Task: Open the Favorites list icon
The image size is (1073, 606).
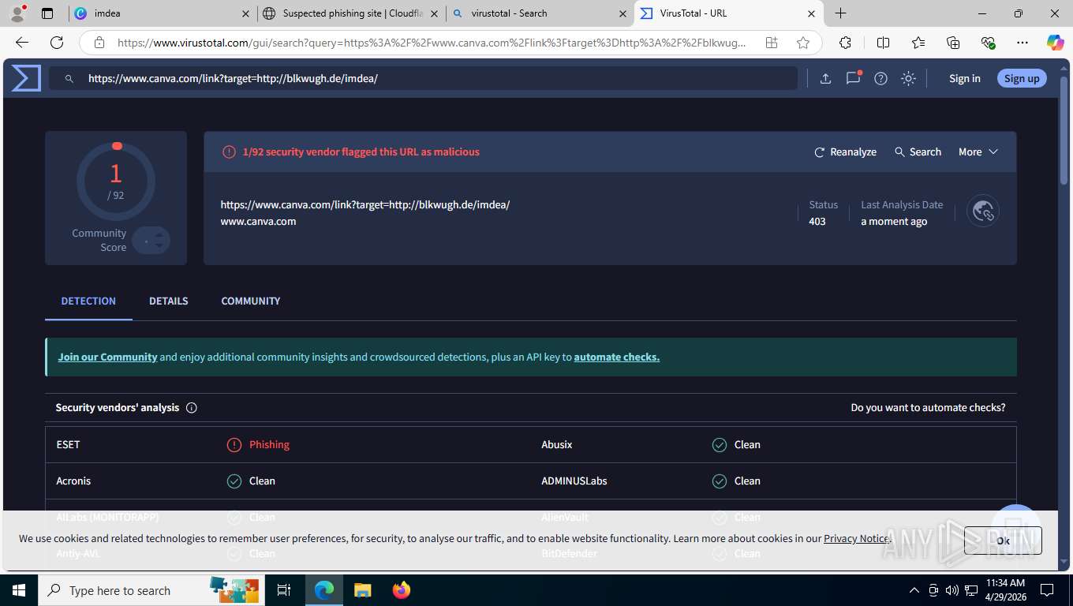Action: click(918, 43)
